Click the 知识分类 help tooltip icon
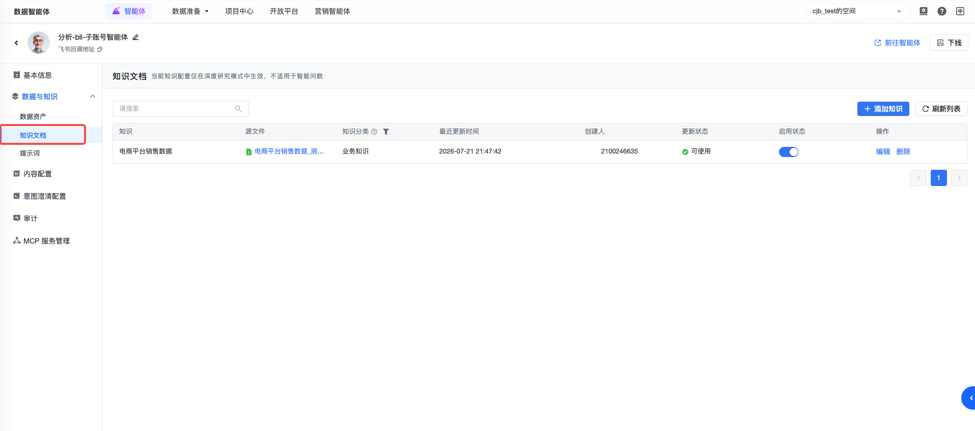 click(374, 132)
